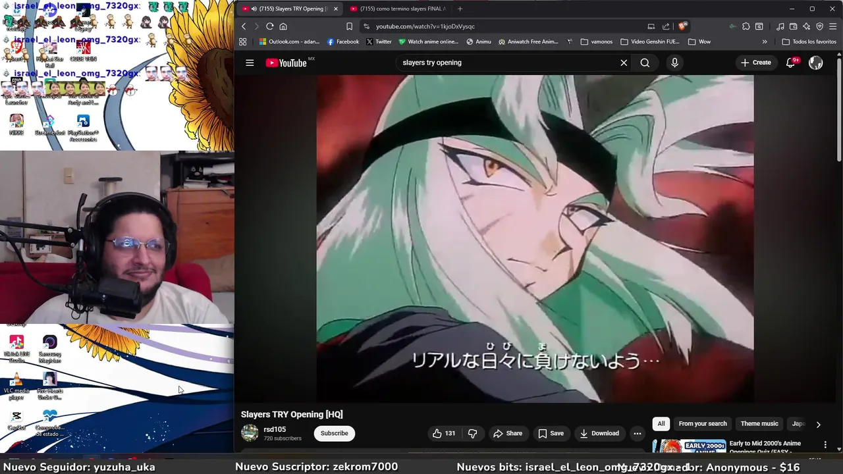Image resolution: width=843 pixels, height=474 pixels.
Task: Open the Create button
Action: coord(756,63)
